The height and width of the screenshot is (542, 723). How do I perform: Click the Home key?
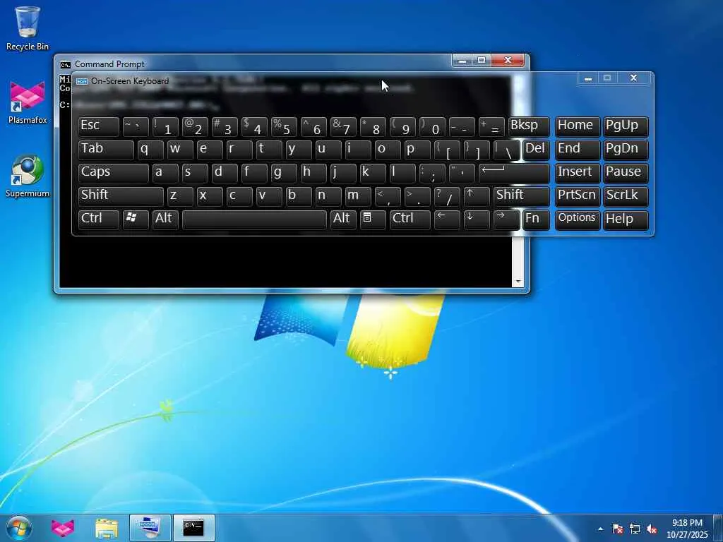(x=578, y=127)
